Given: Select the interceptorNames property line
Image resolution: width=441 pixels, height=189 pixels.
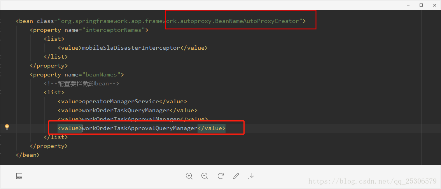Looking at the screenshot, I should 89,30.
